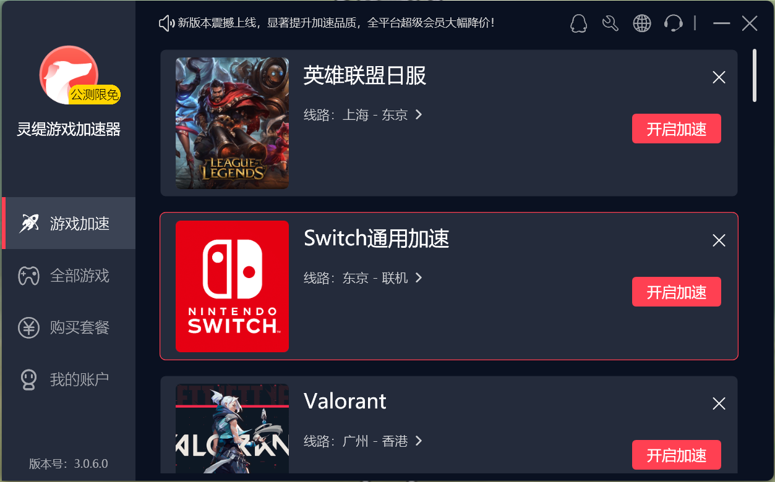
Task: Open the headset customer support icon
Action: (673, 24)
